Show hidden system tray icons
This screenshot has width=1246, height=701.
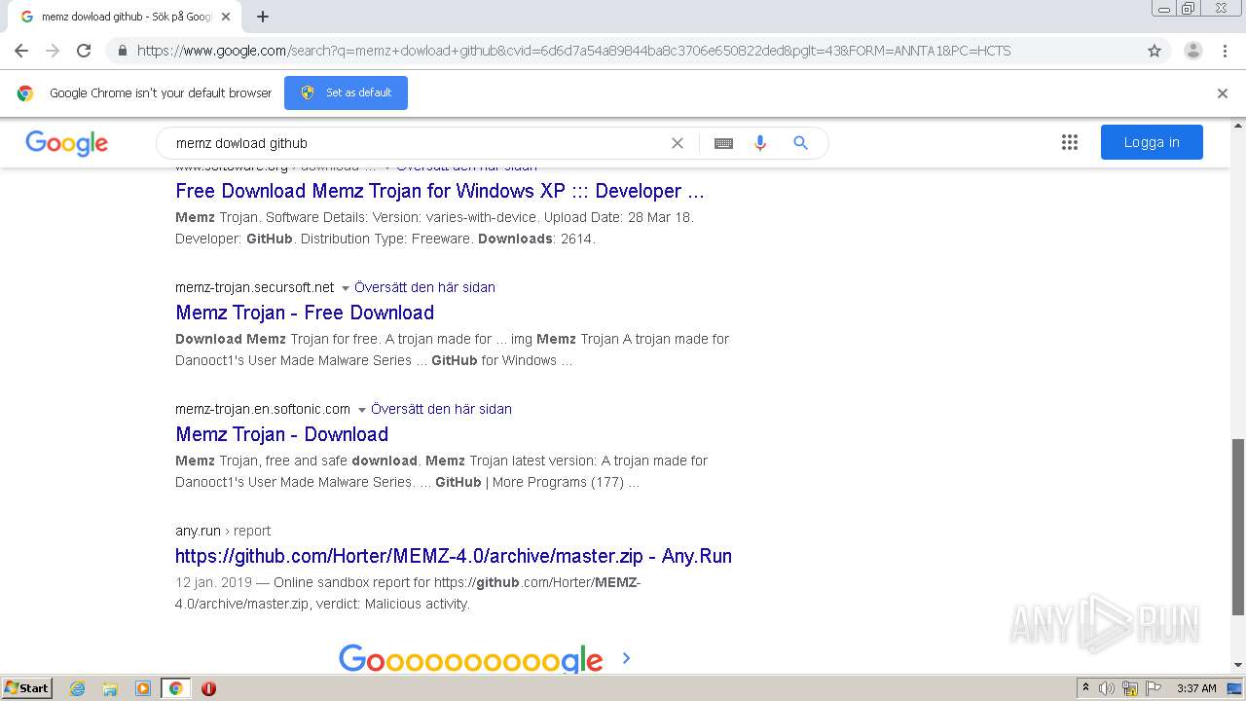tap(1085, 688)
